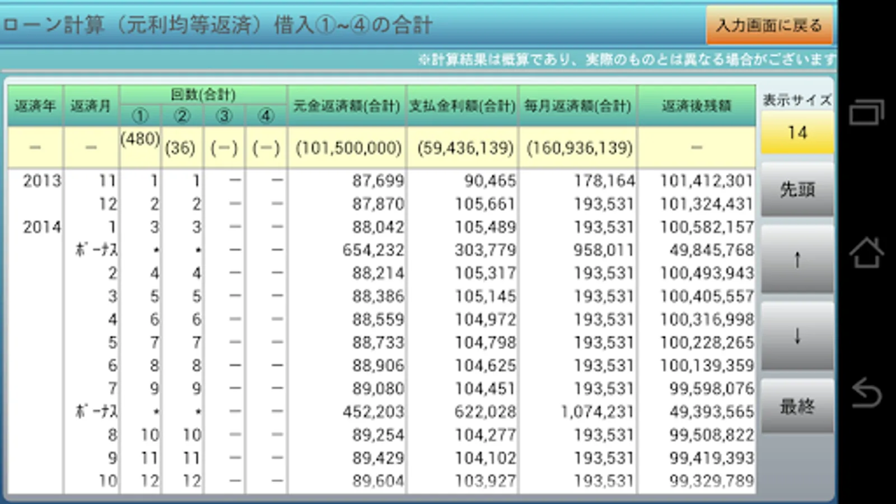The image size is (896, 504).
Task: Click circled 2 loan column header
Action: [182, 116]
